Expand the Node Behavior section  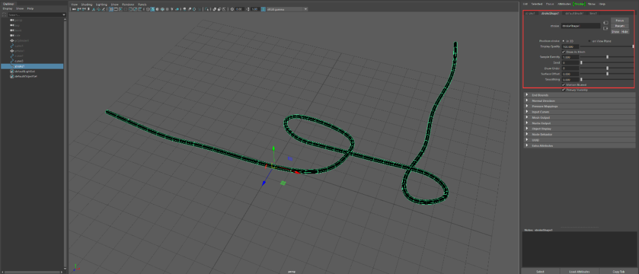pos(579,134)
